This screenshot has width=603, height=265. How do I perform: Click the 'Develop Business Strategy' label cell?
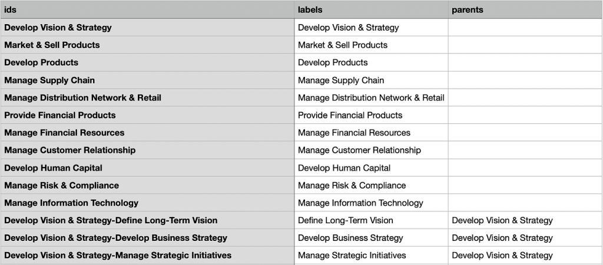coord(371,238)
